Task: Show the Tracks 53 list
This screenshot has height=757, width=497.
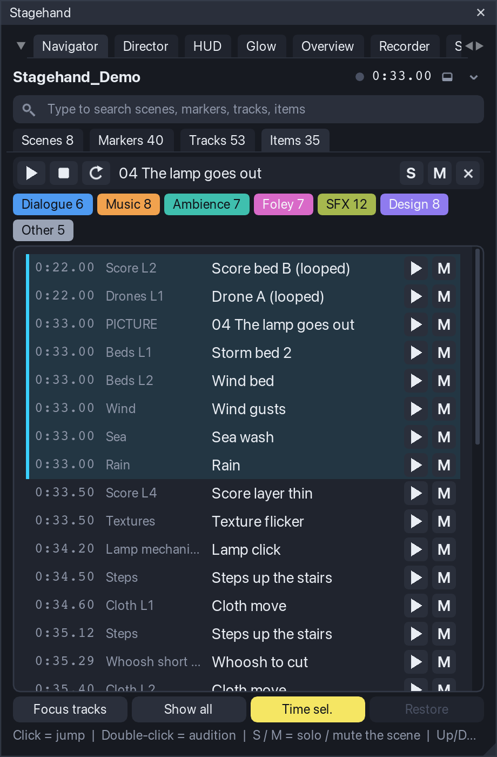Action: [x=217, y=141]
